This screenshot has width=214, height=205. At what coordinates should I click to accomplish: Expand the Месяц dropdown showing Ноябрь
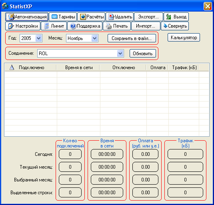click(x=94, y=38)
